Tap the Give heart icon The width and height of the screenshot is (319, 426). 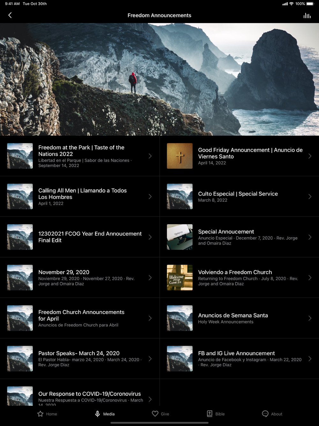pyautogui.click(x=155, y=414)
